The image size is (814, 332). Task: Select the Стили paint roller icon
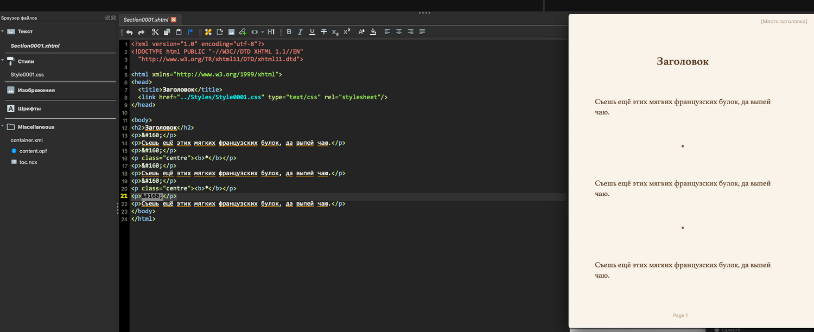[x=10, y=61]
